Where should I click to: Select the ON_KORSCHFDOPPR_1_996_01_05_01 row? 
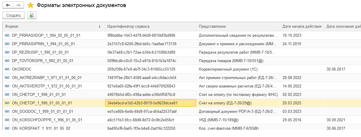[47, 120]
